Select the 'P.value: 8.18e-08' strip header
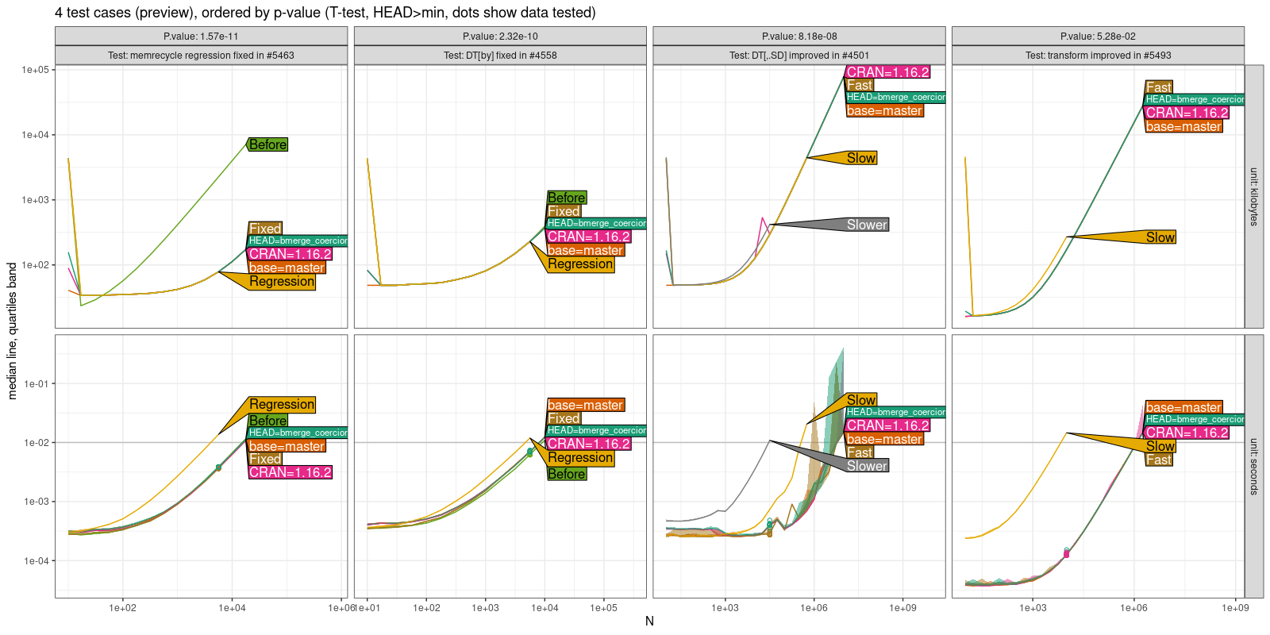Screen dimensions: 1270x635 pos(799,37)
